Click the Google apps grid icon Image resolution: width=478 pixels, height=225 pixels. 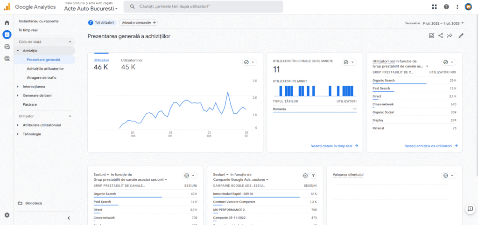[435, 7]
